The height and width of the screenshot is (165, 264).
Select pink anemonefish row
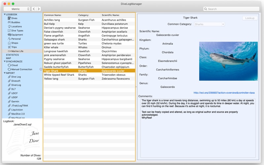[x=89, y=55]
